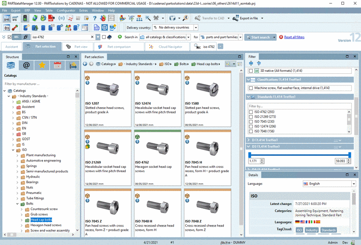
Task: Click the right handle of the D3 slider
Action: (350, 155)
